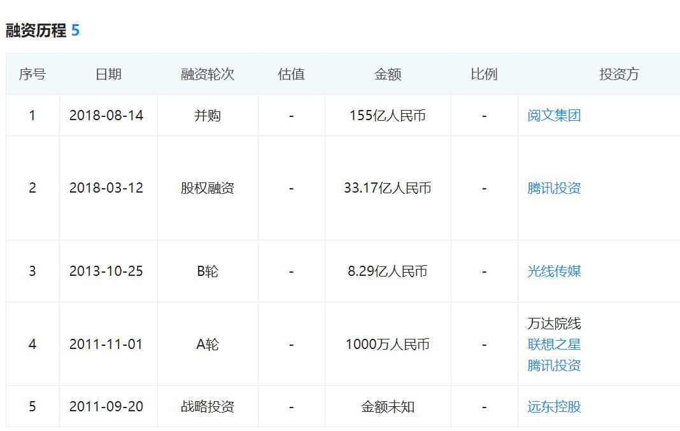Select the date 2013-10-25
This screenshot has width=680, height=431.
click(x=106, y=271)
